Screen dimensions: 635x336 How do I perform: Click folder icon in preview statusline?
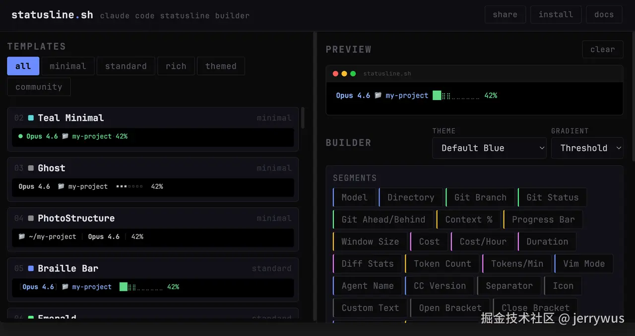pyautogui.click(x=378, y=95)
